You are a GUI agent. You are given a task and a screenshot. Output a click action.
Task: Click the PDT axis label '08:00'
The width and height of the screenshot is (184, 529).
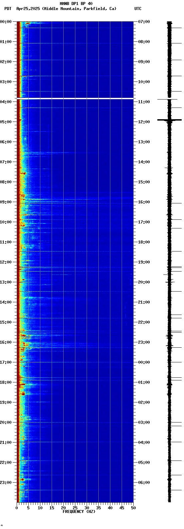(6, 182)
